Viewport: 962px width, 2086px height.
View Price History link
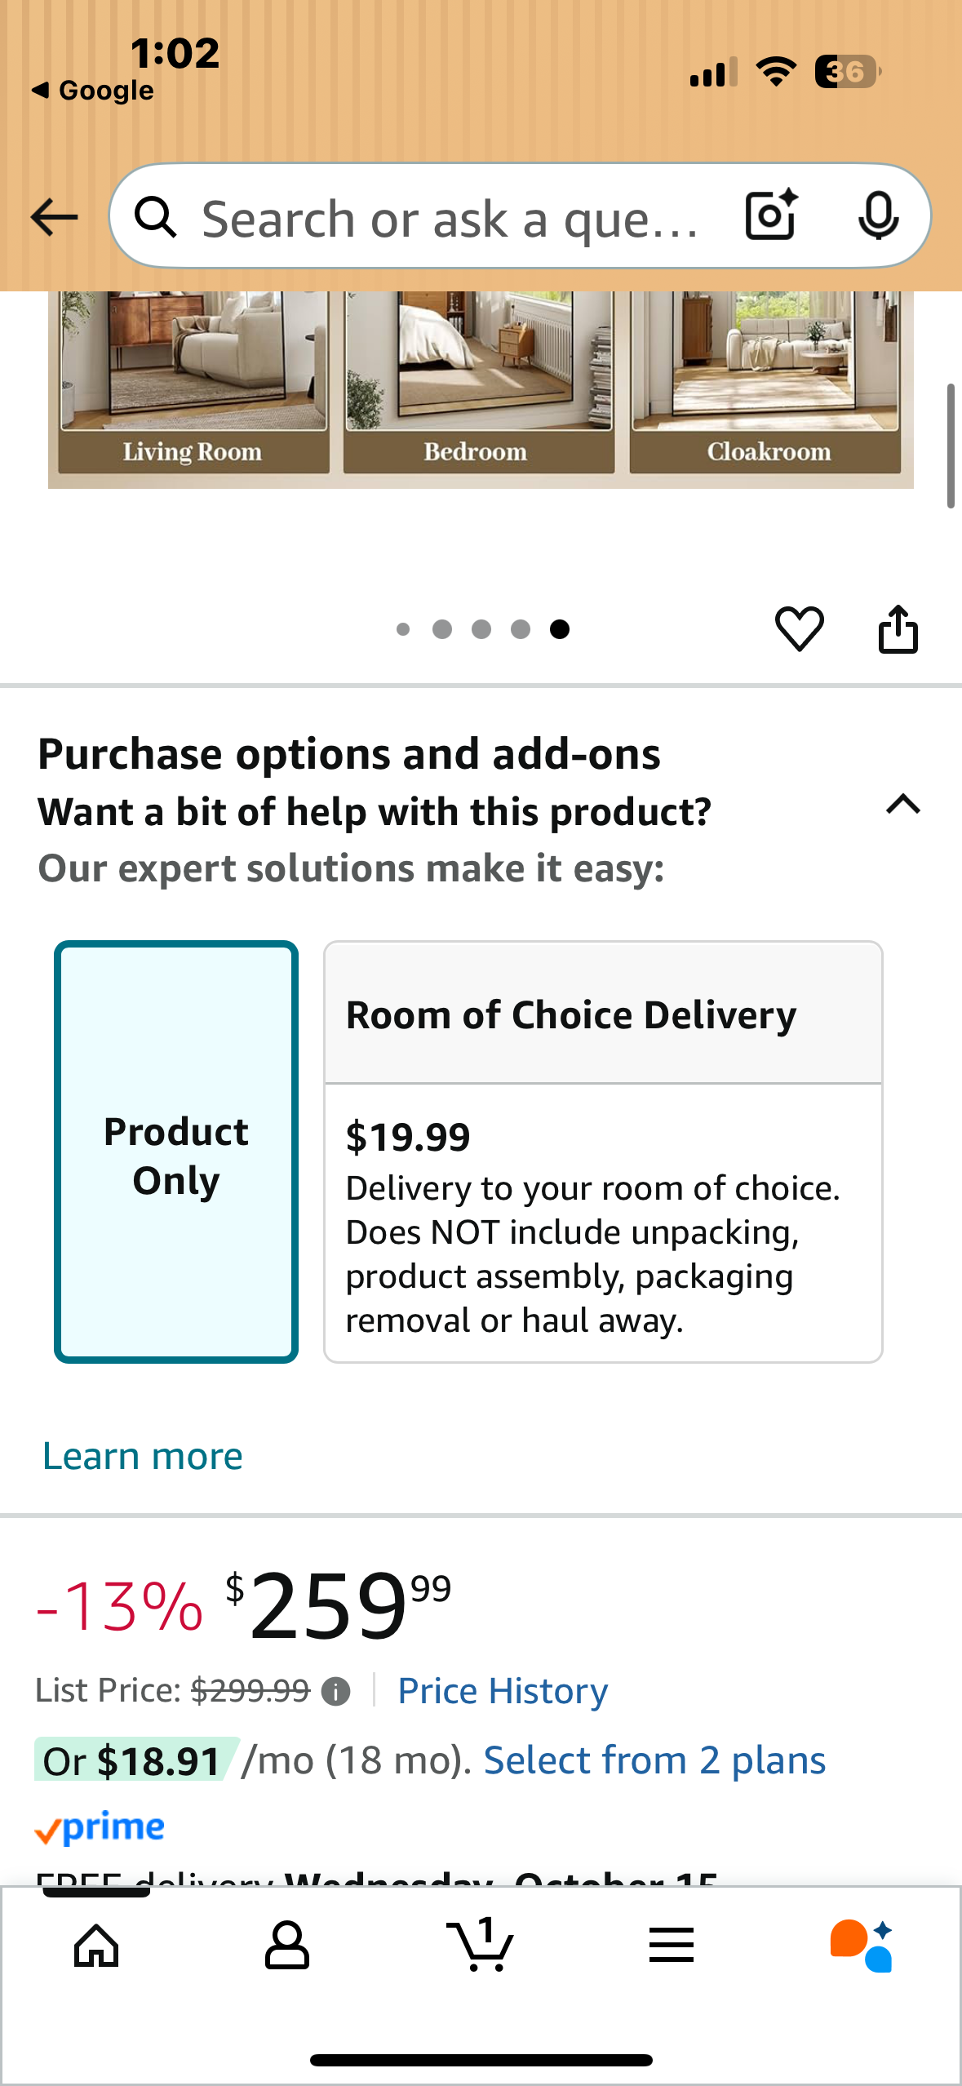(x=503, y=1691)
